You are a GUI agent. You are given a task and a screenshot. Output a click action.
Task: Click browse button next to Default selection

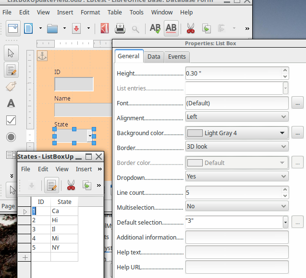298,222
